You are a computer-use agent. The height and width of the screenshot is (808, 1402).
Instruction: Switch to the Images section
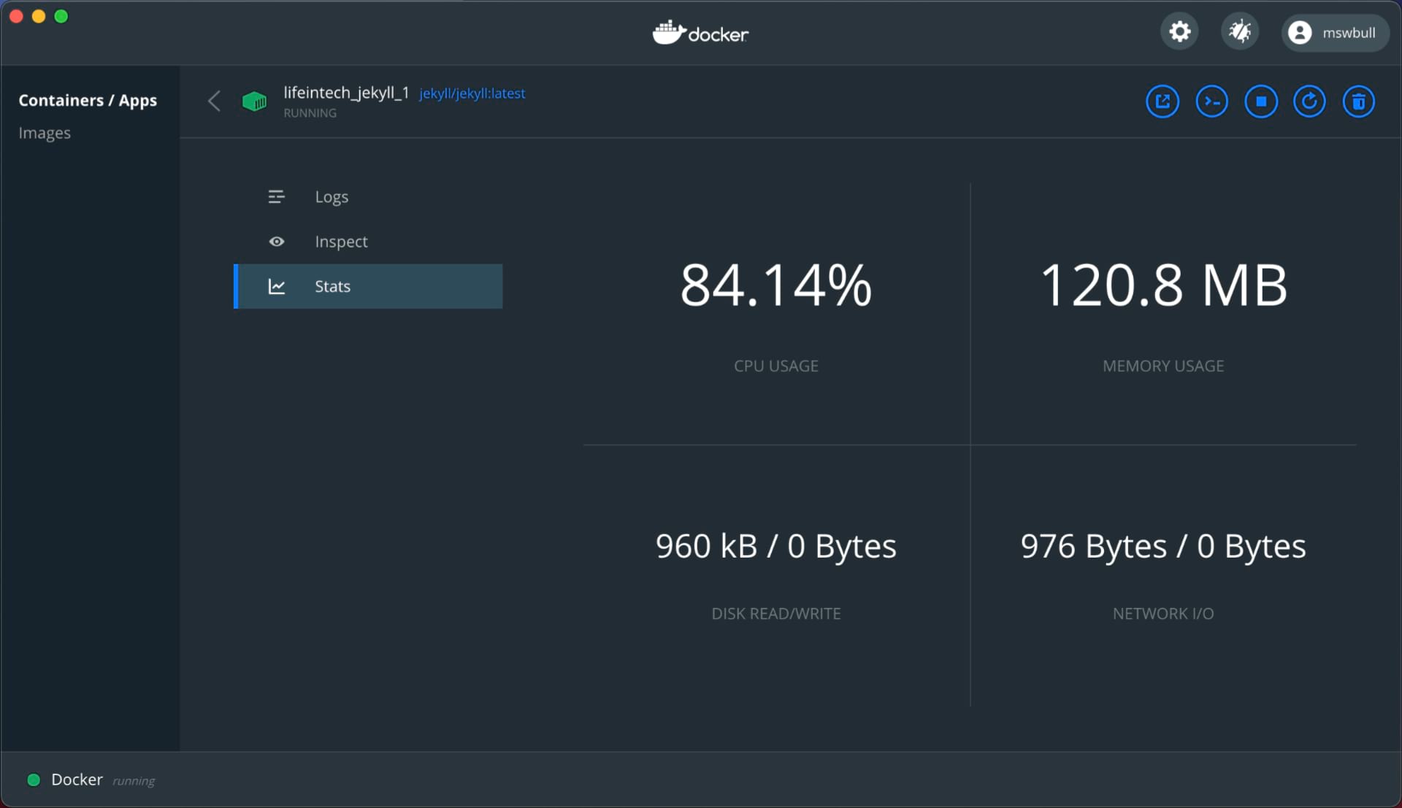coord(45,132)
